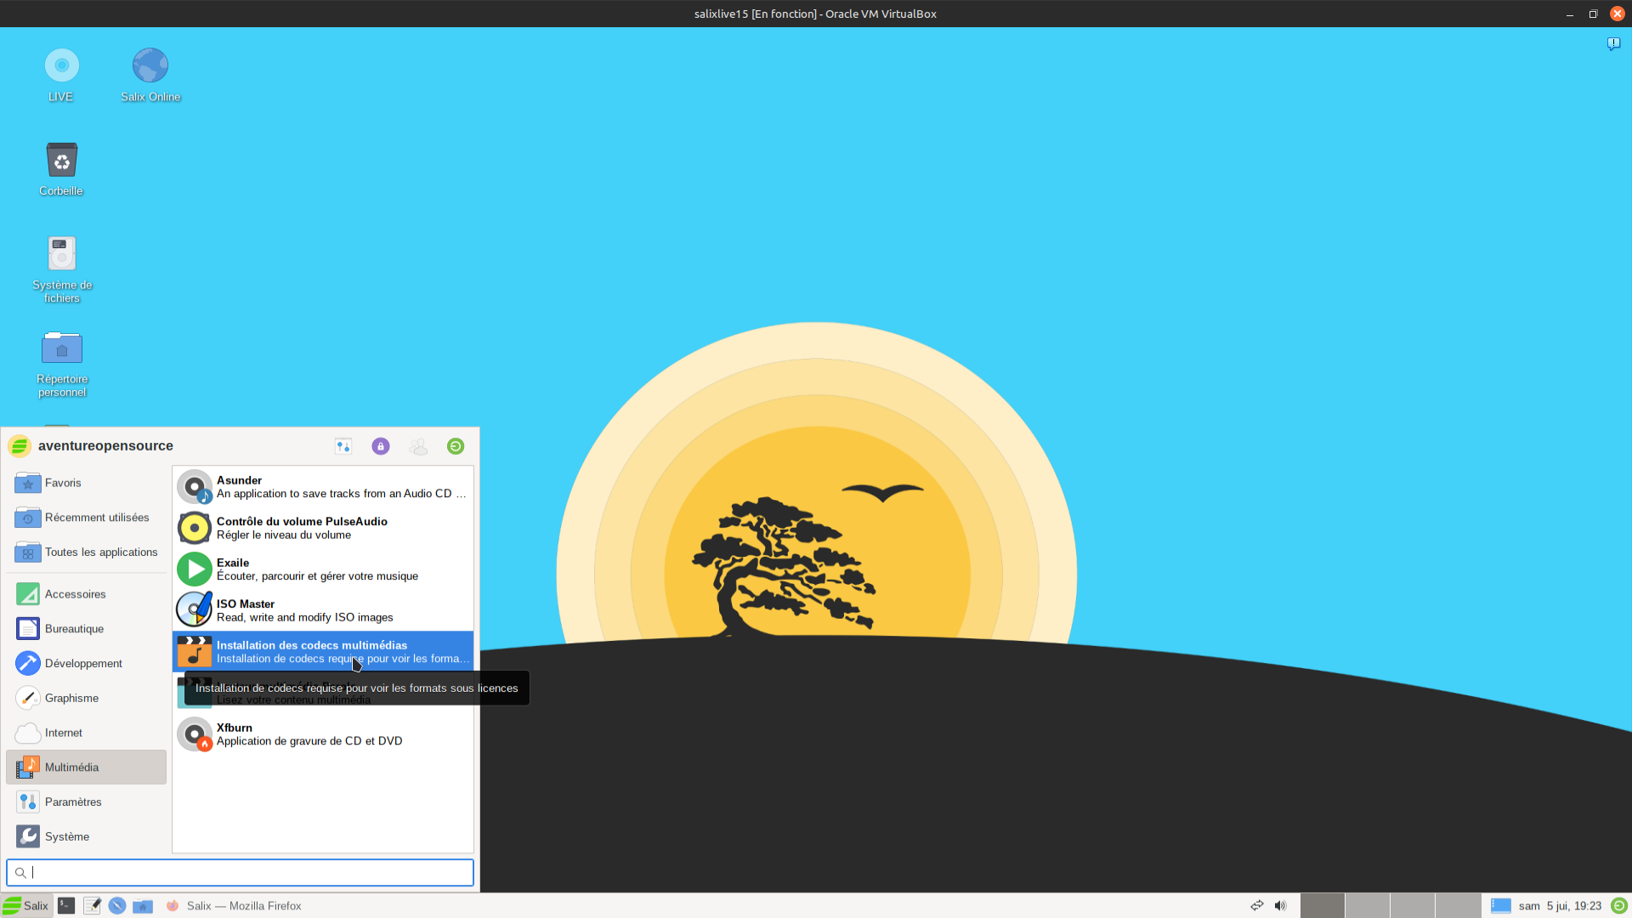Click the green log out icon in menu header

click(456, 446)
